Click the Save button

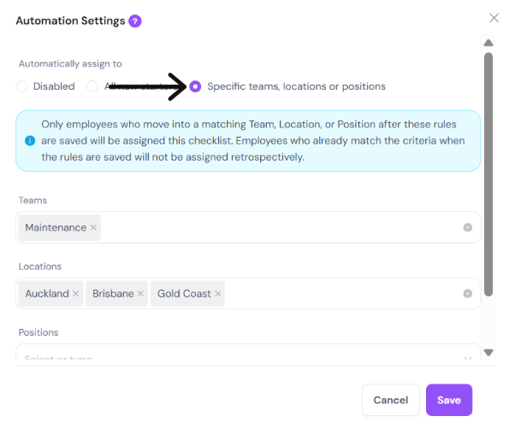pos(449,400)
